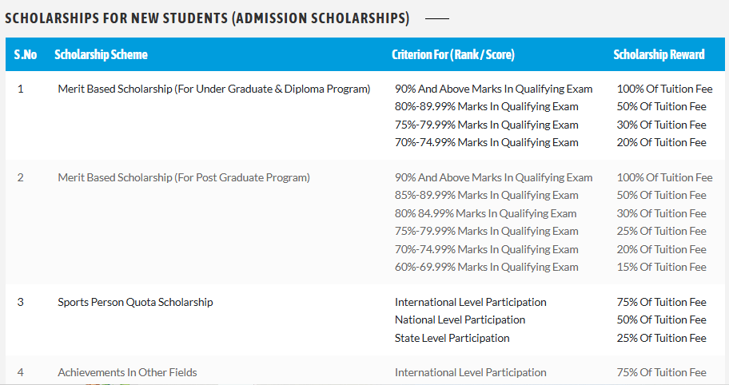
Task: Click the Scholarships For New Students heading
Action: point(207,18)
